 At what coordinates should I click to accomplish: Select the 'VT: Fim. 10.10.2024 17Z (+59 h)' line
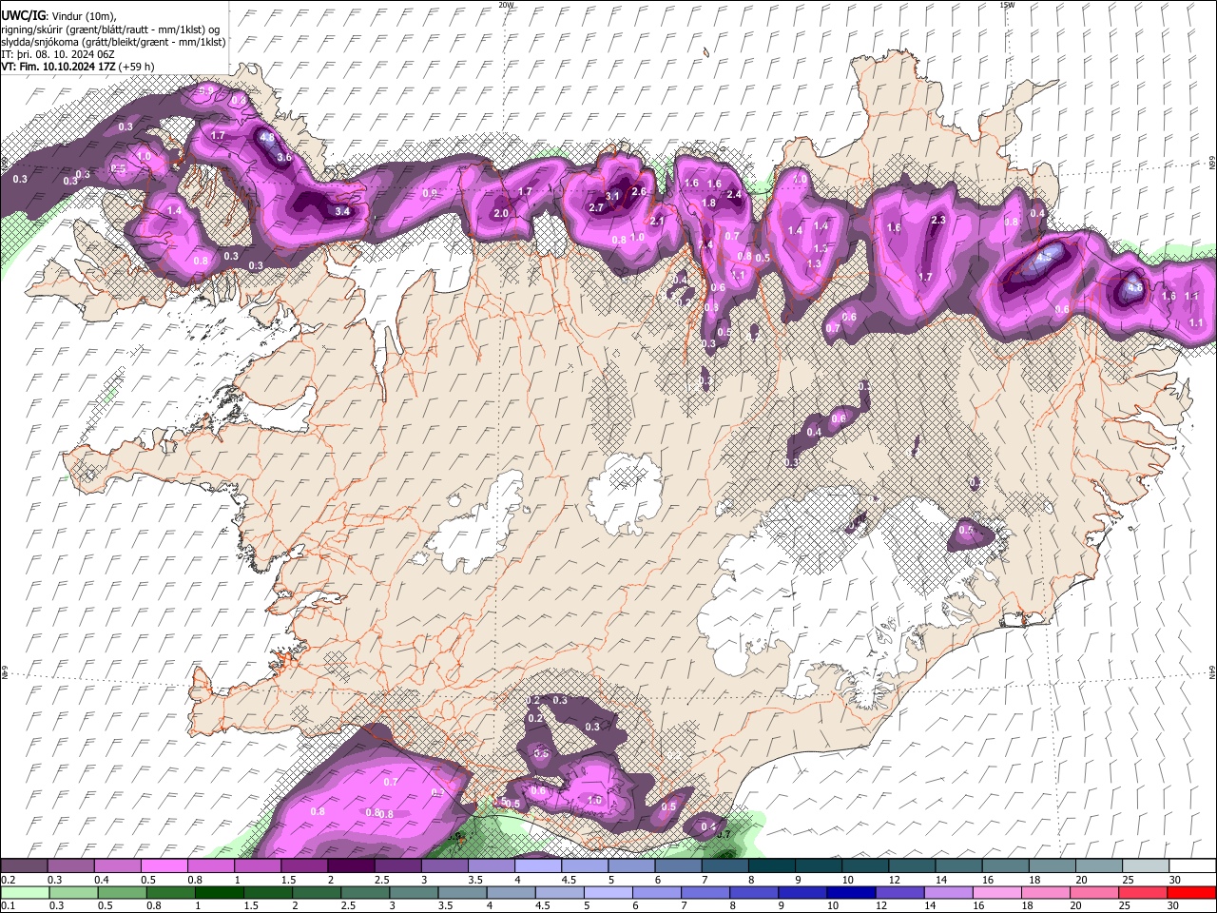pos(78,67)
